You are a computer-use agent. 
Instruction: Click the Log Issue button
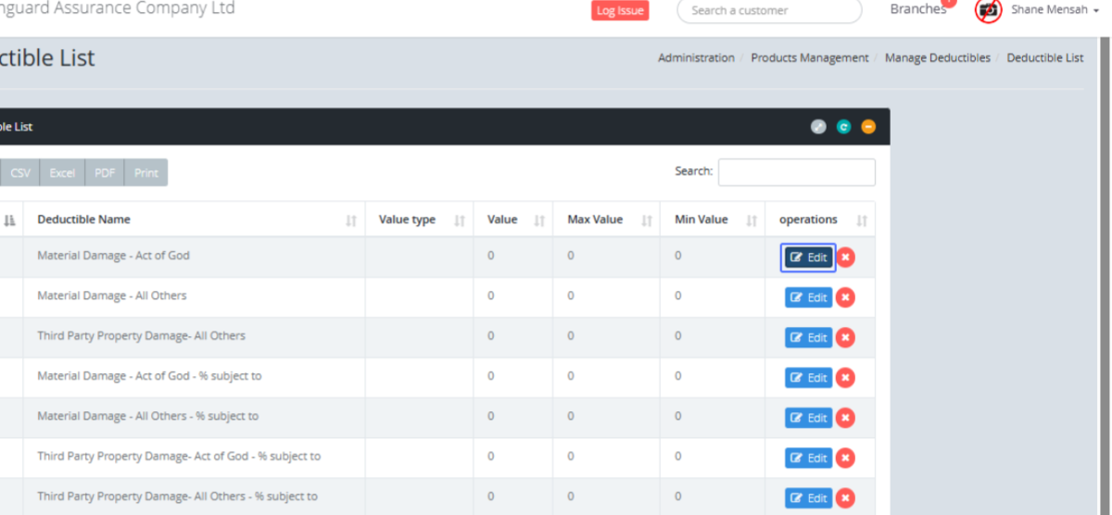(620, 10)
